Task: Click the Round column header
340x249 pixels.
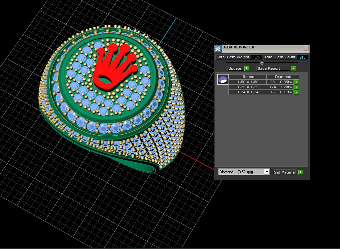Action: click(x=248, y=77)
